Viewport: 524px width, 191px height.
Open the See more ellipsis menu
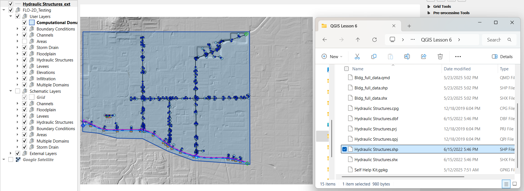458,56
